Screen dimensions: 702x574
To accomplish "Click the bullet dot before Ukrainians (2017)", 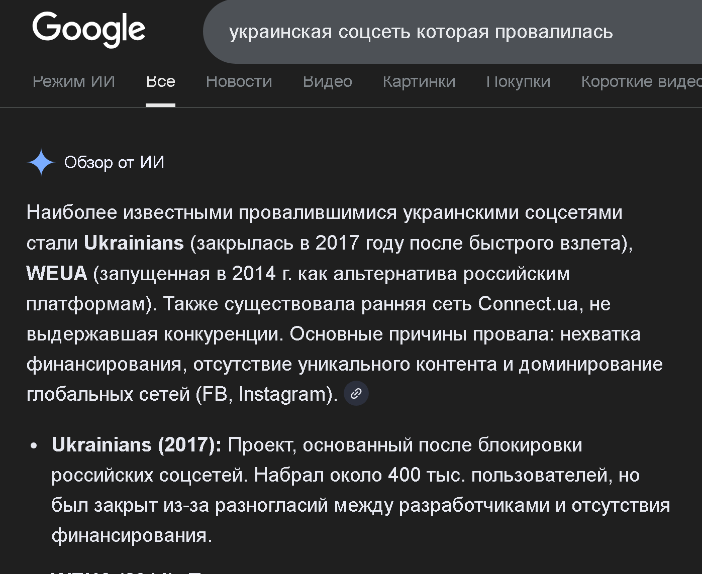I will pyautogui.click(x=34, y=445).
